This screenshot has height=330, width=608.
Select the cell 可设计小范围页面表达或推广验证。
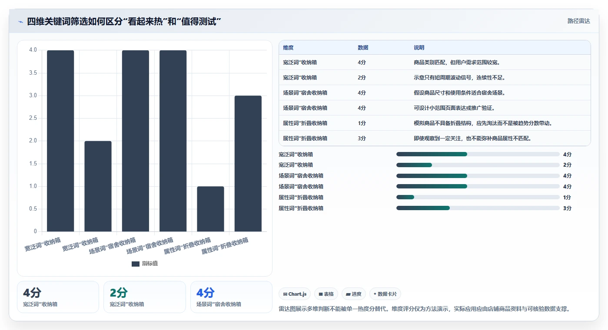coord(455,108)
